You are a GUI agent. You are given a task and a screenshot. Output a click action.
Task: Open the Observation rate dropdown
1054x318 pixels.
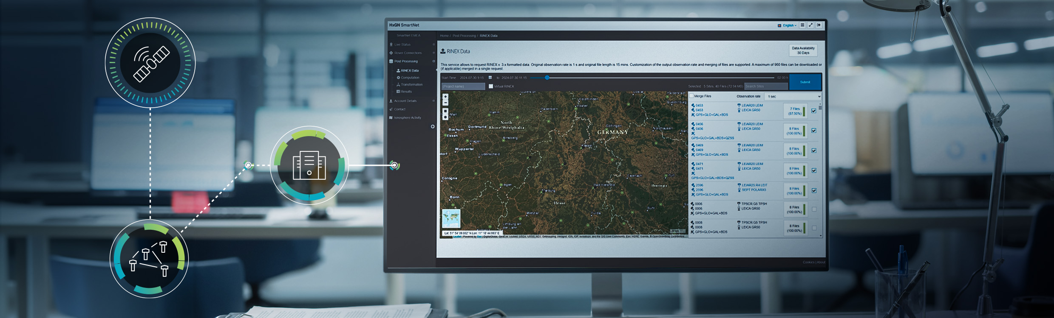(793, 97)
